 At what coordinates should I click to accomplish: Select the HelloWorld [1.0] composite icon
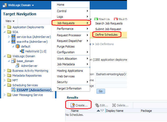point(22,51)
